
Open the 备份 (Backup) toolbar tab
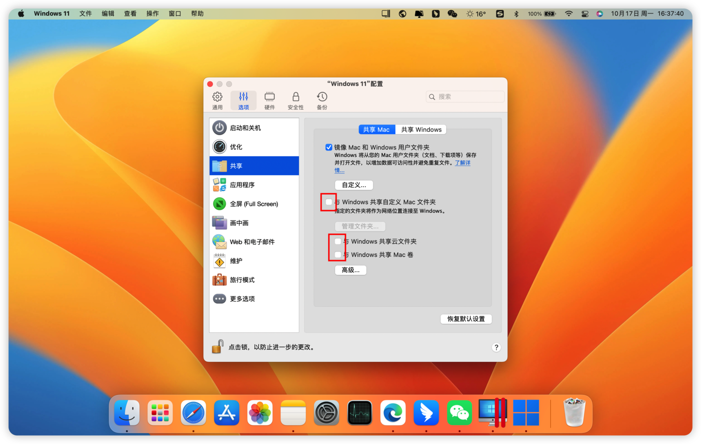[322, 101]
